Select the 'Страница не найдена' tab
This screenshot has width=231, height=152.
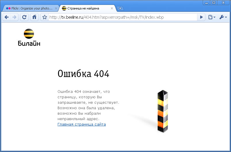tap(88, 8)
